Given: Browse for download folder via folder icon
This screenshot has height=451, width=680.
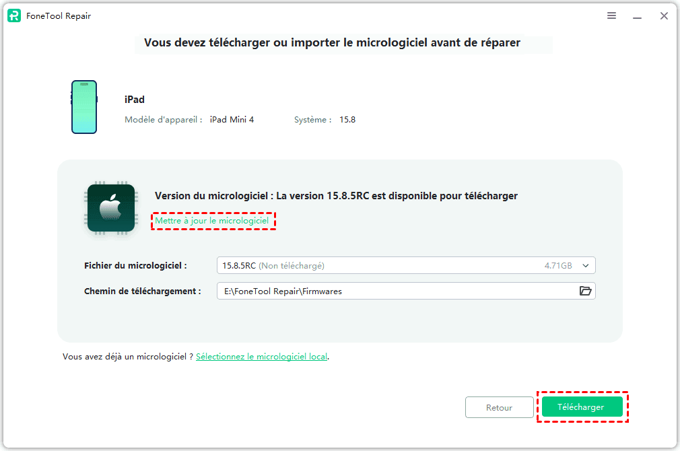Looking at the screenshot, I should (x=585, y=291).
